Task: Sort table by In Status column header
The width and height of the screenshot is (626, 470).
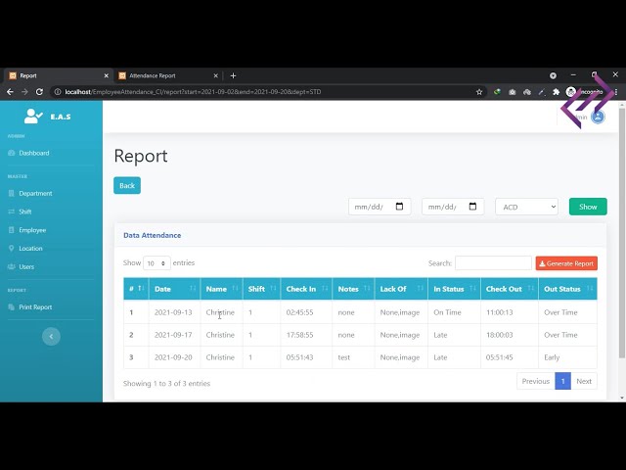Action: 454,289
